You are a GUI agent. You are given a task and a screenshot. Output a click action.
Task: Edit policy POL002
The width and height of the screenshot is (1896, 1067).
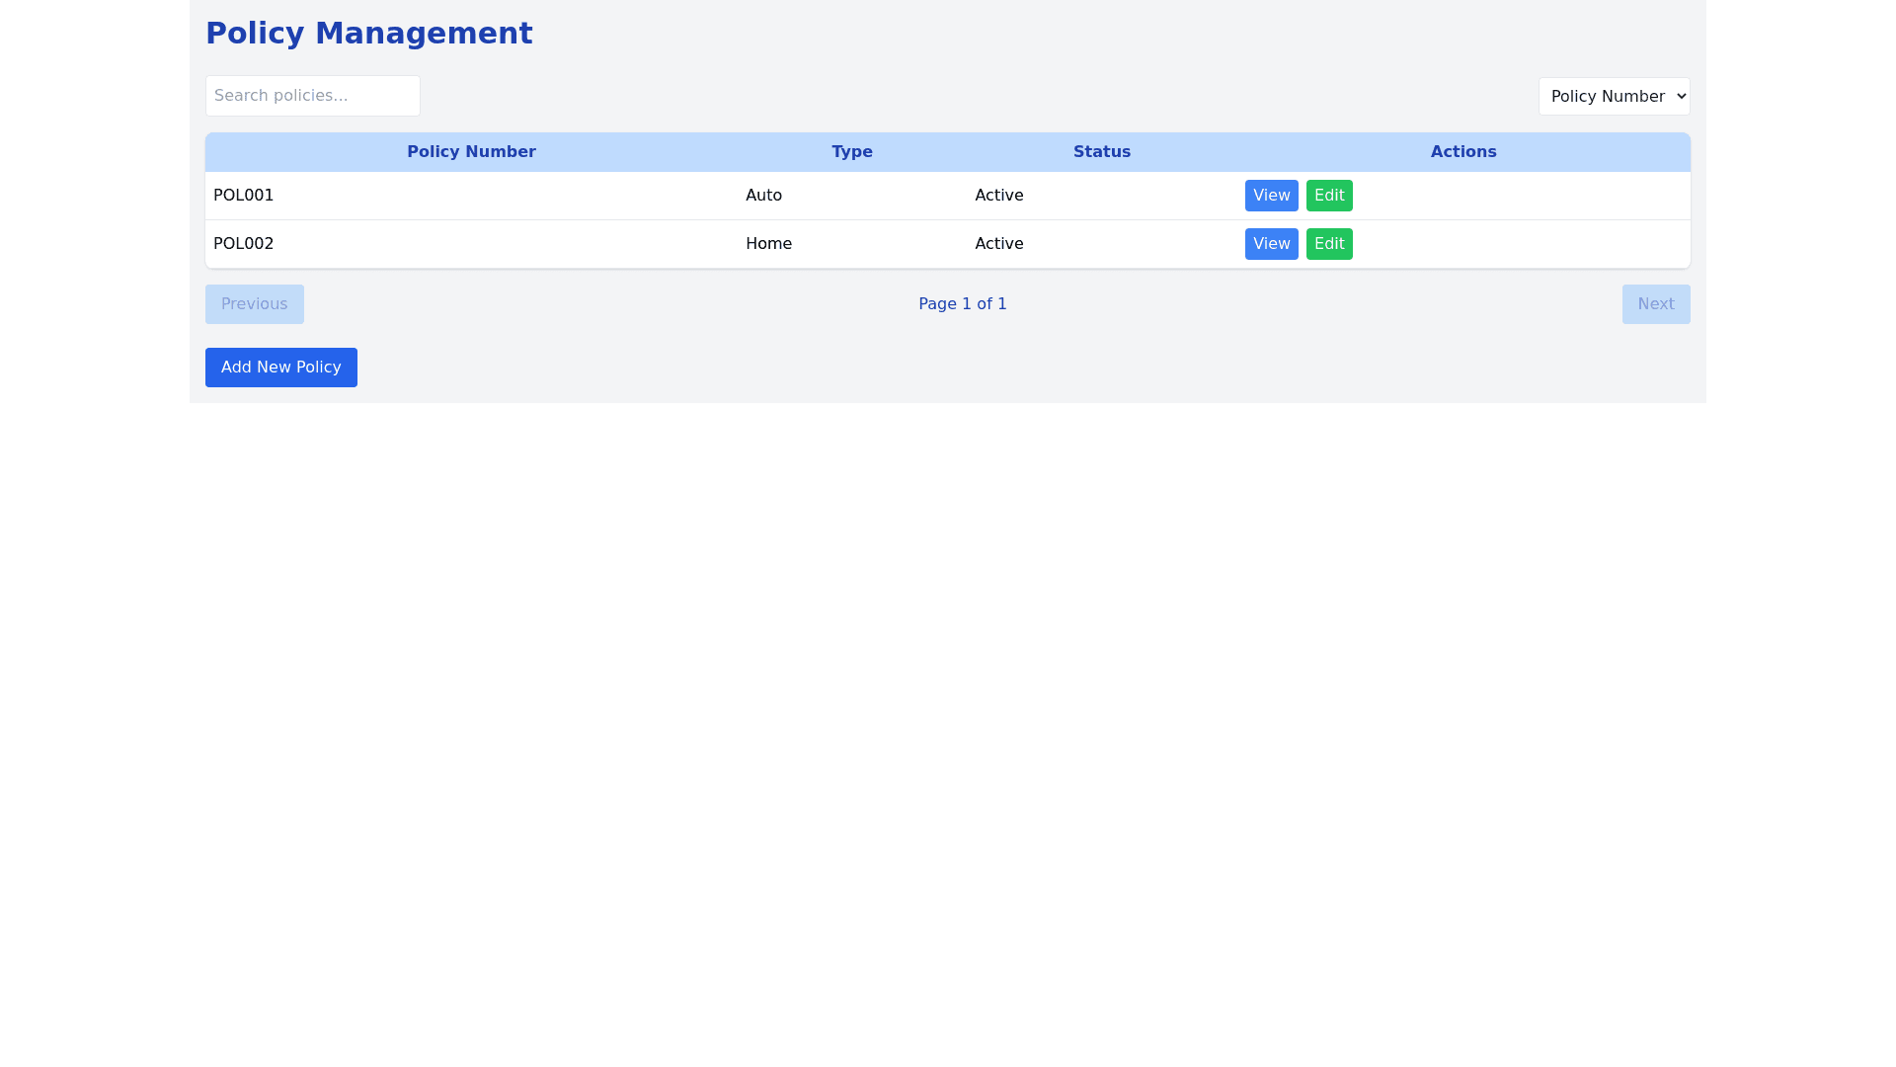(1328, 244)
